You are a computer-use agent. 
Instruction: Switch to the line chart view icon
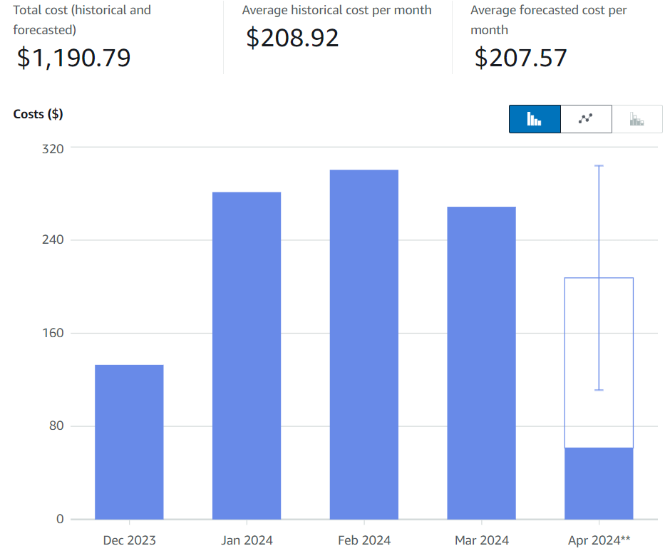pos(586,119)
